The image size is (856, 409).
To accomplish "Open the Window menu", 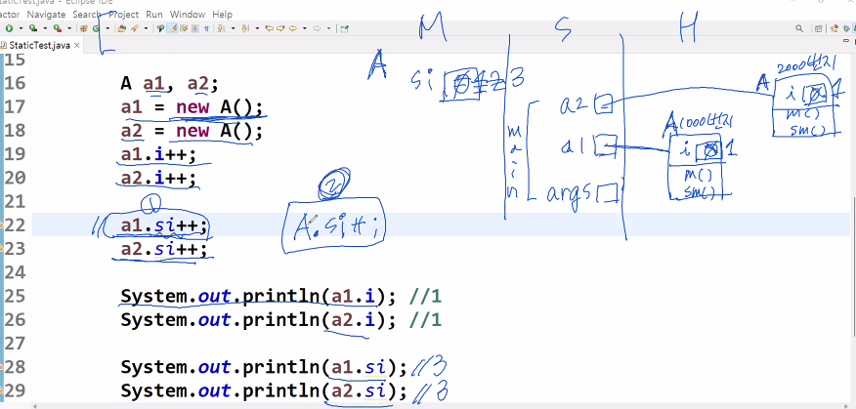I will 188,15.
